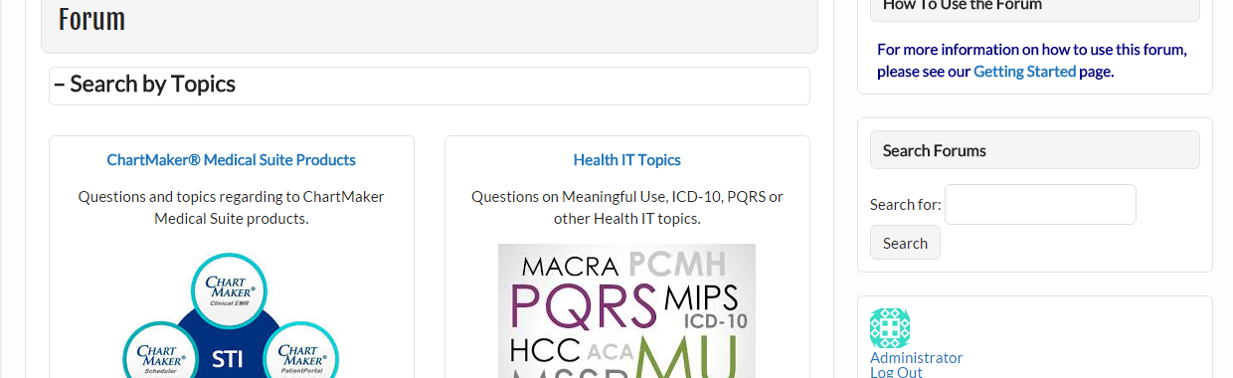Click the STI center logo graphic
Viewport: 1233px width, 378px height.
pyautogui.click(x=227, y=358)
